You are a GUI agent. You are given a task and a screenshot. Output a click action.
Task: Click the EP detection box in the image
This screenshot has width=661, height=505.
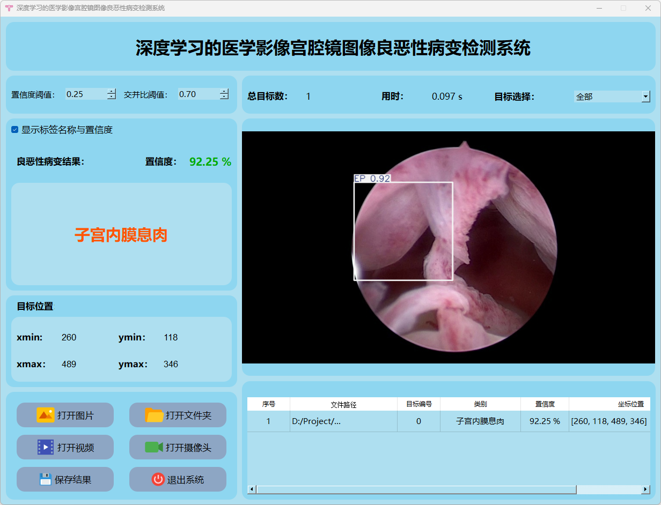[x=403, y=231]
